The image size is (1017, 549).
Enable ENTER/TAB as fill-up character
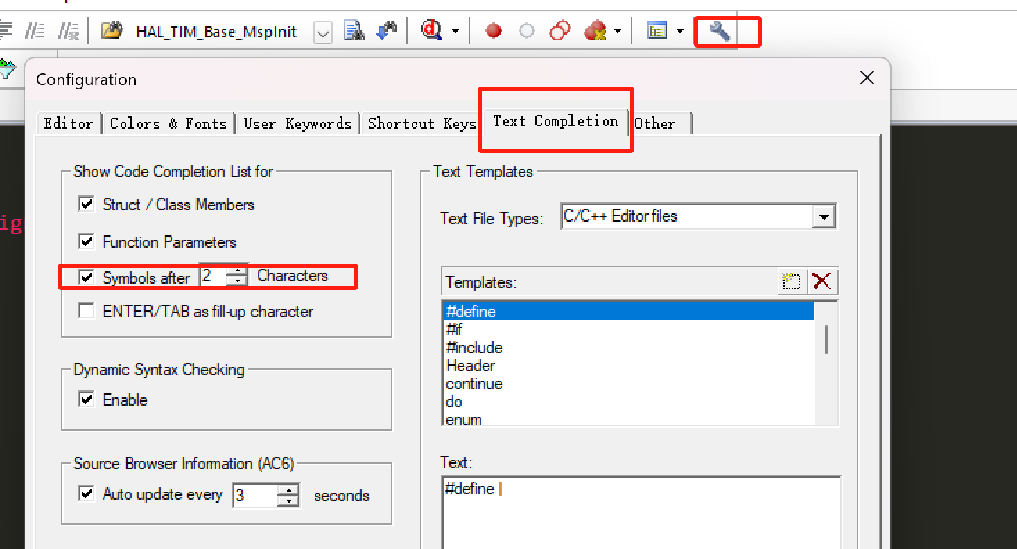pos(87,311)
